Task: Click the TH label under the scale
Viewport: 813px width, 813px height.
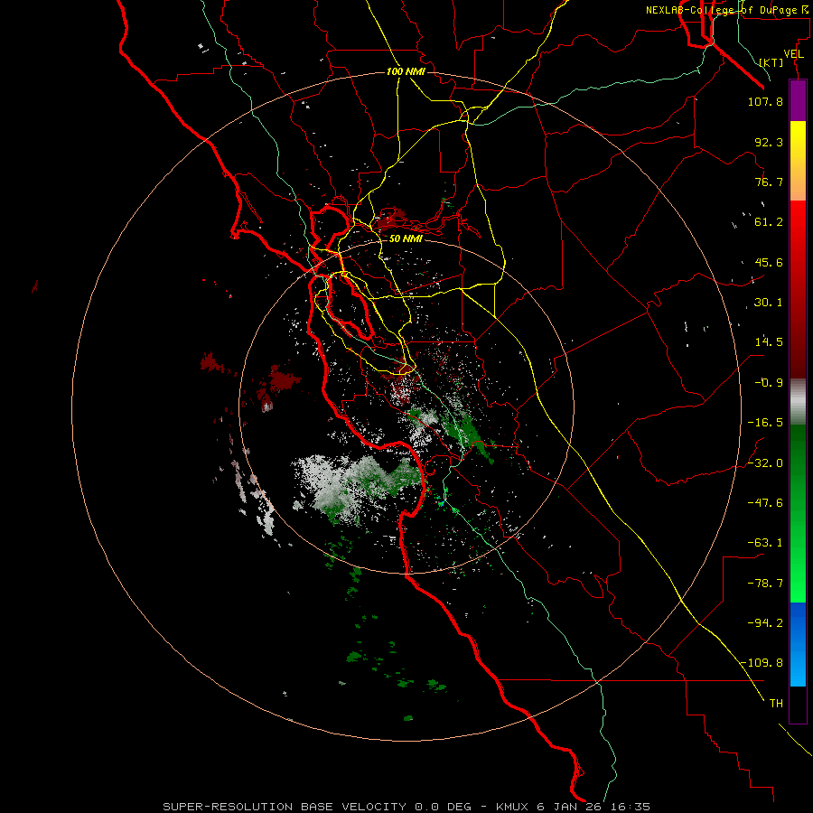Action: (x=776, y=704)
